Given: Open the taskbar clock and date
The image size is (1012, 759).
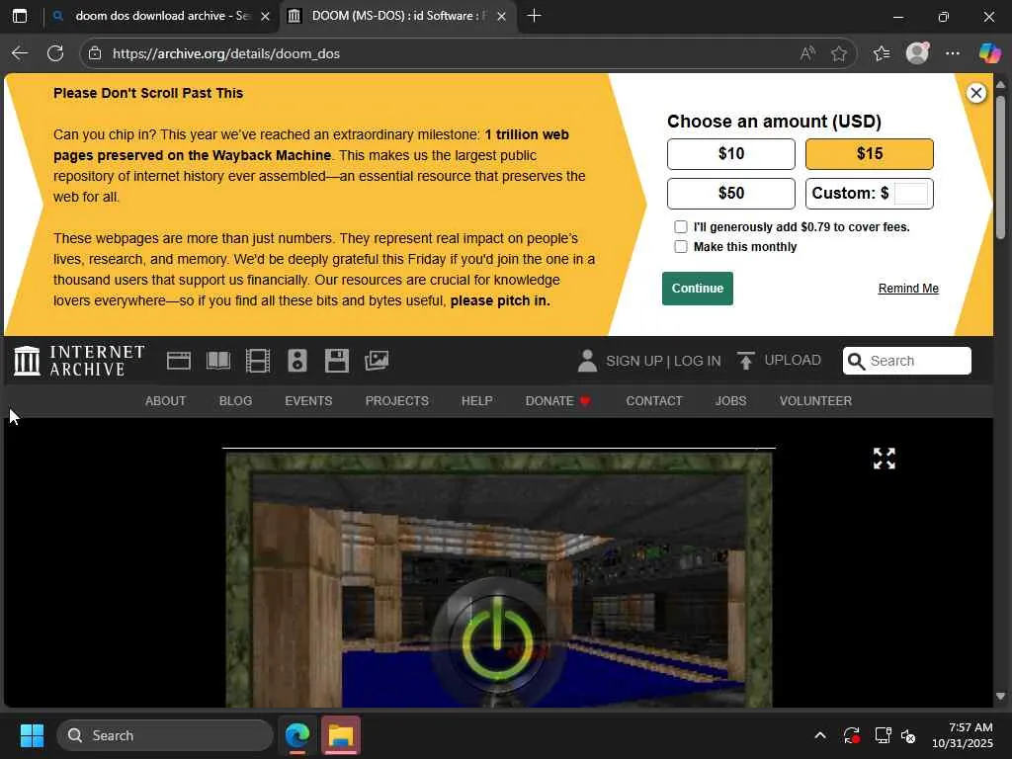Looking at the screenshot, I should (962, 735).
